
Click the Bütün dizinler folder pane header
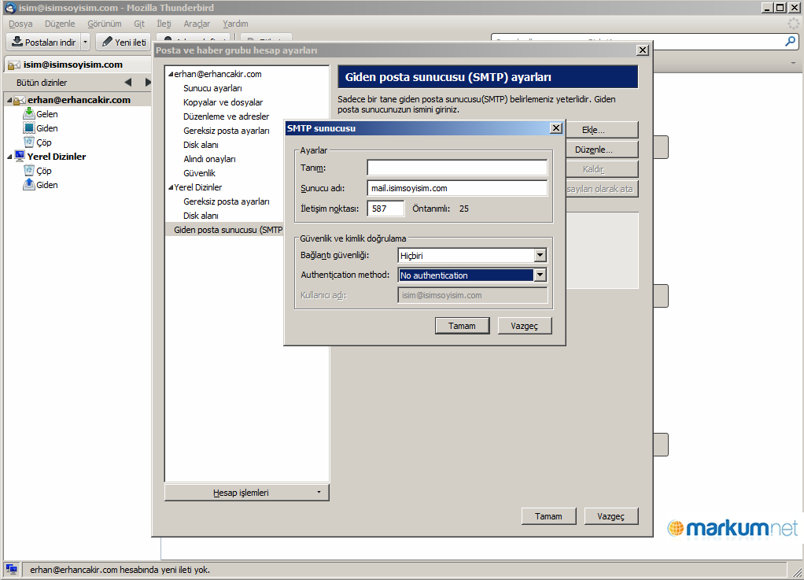coord(42,83)
